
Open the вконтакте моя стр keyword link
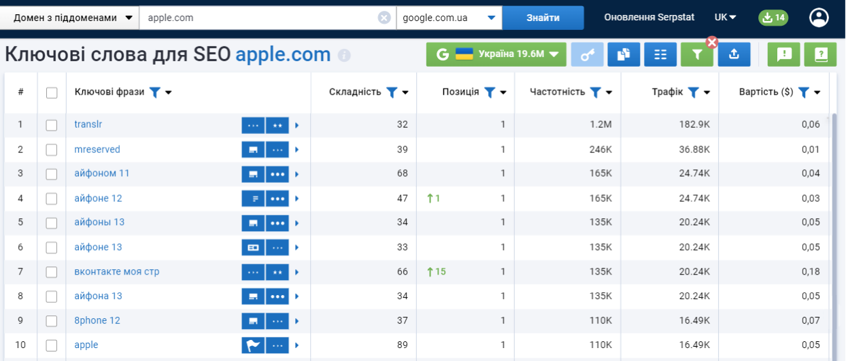click(117, 272)
